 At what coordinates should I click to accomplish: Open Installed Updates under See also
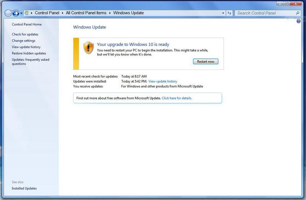[24, 188]
